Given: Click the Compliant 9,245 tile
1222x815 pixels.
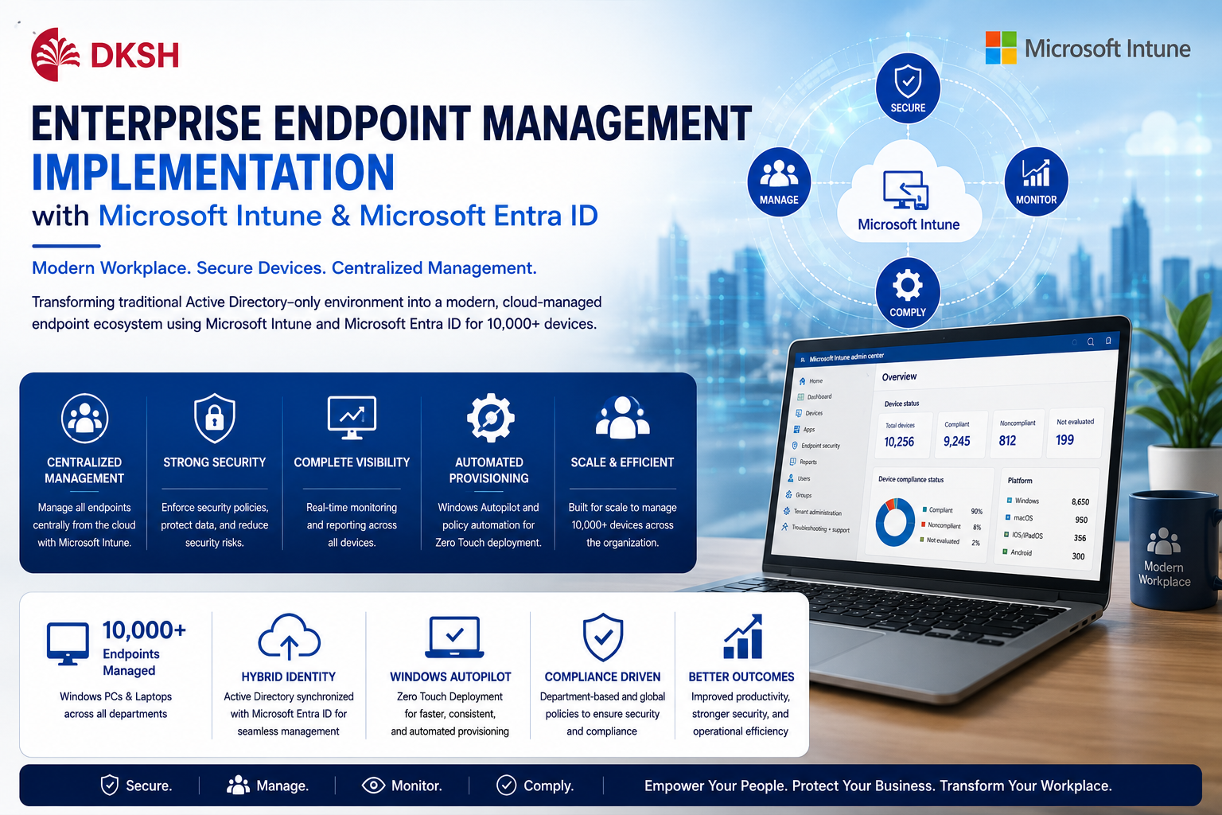Looking at the screenshot, I should pos(961,435).
